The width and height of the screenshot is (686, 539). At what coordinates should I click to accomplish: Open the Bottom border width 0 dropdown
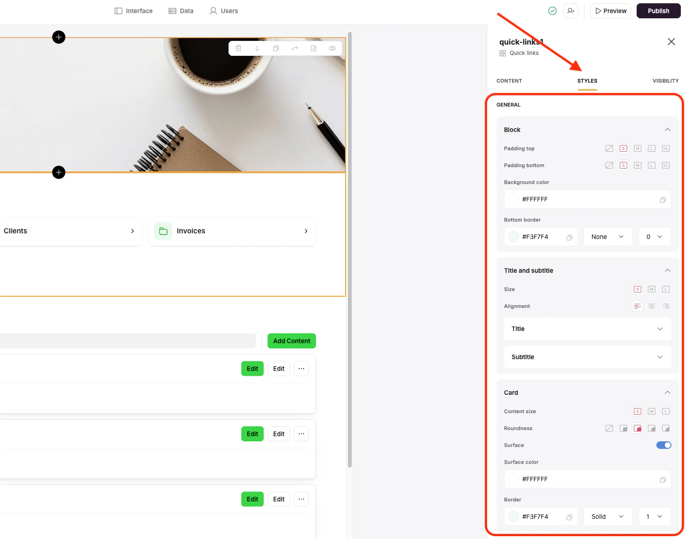coord(655,237)
